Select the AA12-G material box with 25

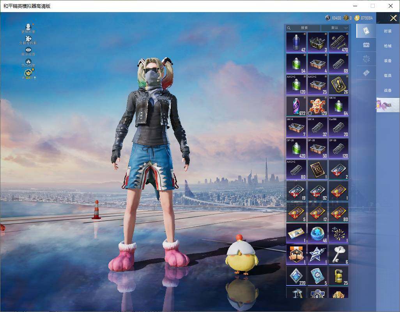[x=317, y=85]
